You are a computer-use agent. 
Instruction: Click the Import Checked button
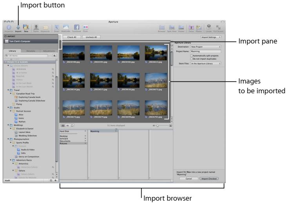click(x=209, y=179)
